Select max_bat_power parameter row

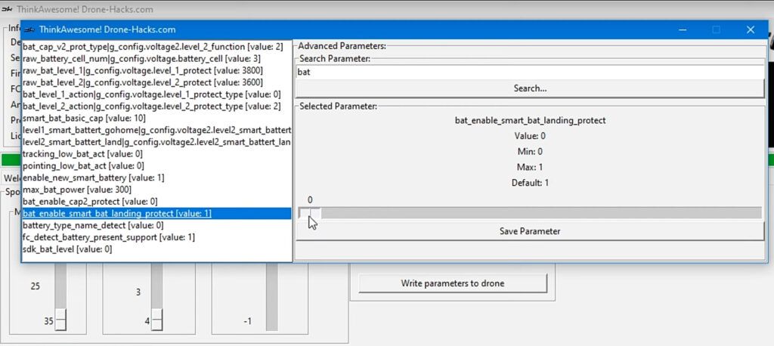point(156,190)
